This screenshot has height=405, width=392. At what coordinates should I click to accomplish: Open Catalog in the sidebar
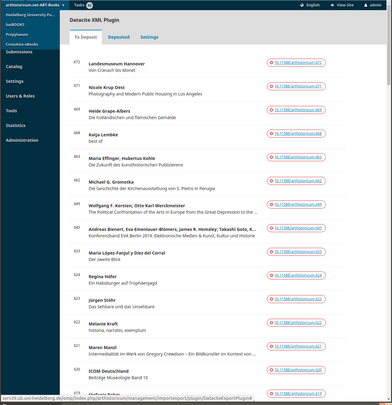point(14,67)
